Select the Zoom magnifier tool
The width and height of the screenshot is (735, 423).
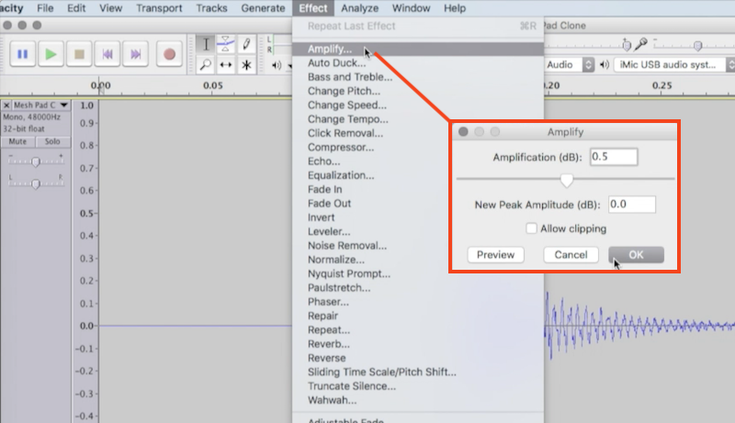coord(206,65)
